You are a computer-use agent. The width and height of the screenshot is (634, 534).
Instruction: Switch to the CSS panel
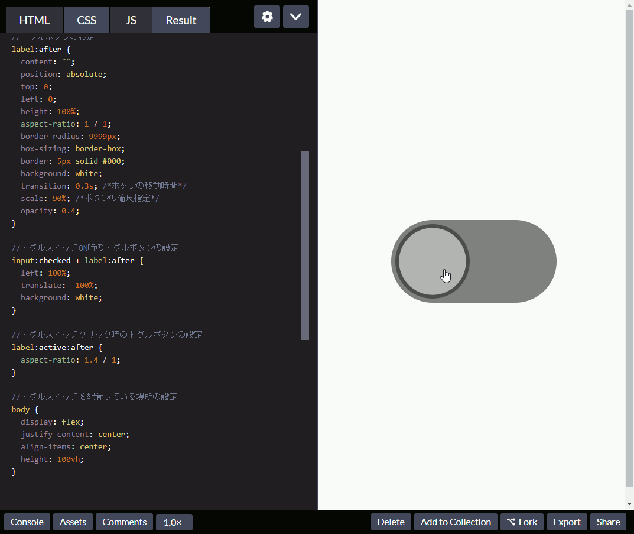86,20
